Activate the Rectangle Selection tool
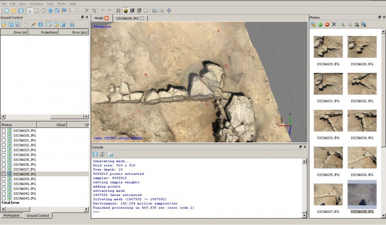The width and height of the screenshot is (386, 225). point(37,11)
